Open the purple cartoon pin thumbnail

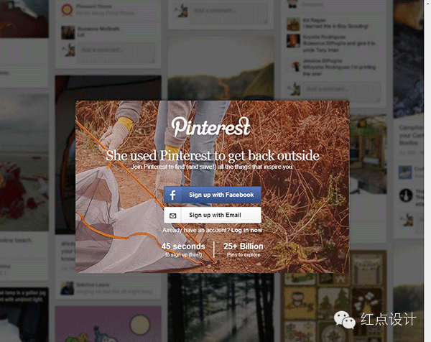click(108, 324)
